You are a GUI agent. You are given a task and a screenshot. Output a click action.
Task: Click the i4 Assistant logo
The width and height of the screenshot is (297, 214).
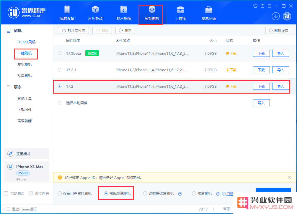(x=27, y=13)
